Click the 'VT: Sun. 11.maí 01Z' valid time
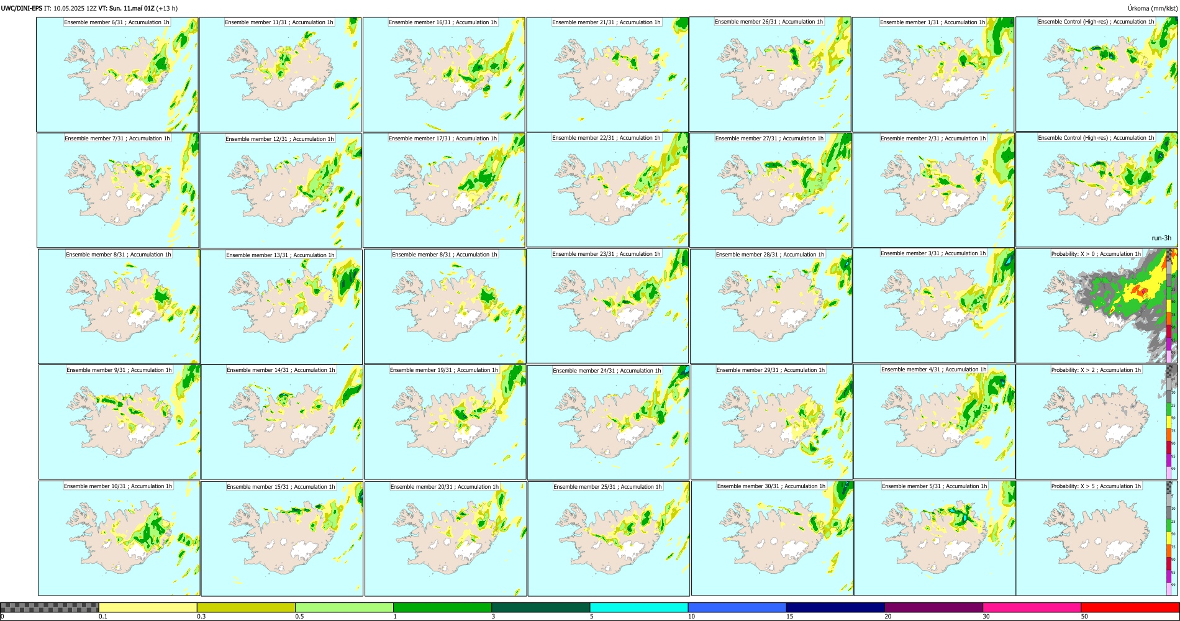 (126, 8)
